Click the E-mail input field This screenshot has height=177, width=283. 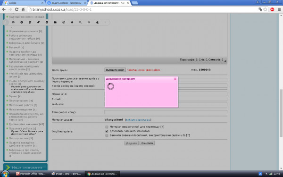(x=202, y=99)
